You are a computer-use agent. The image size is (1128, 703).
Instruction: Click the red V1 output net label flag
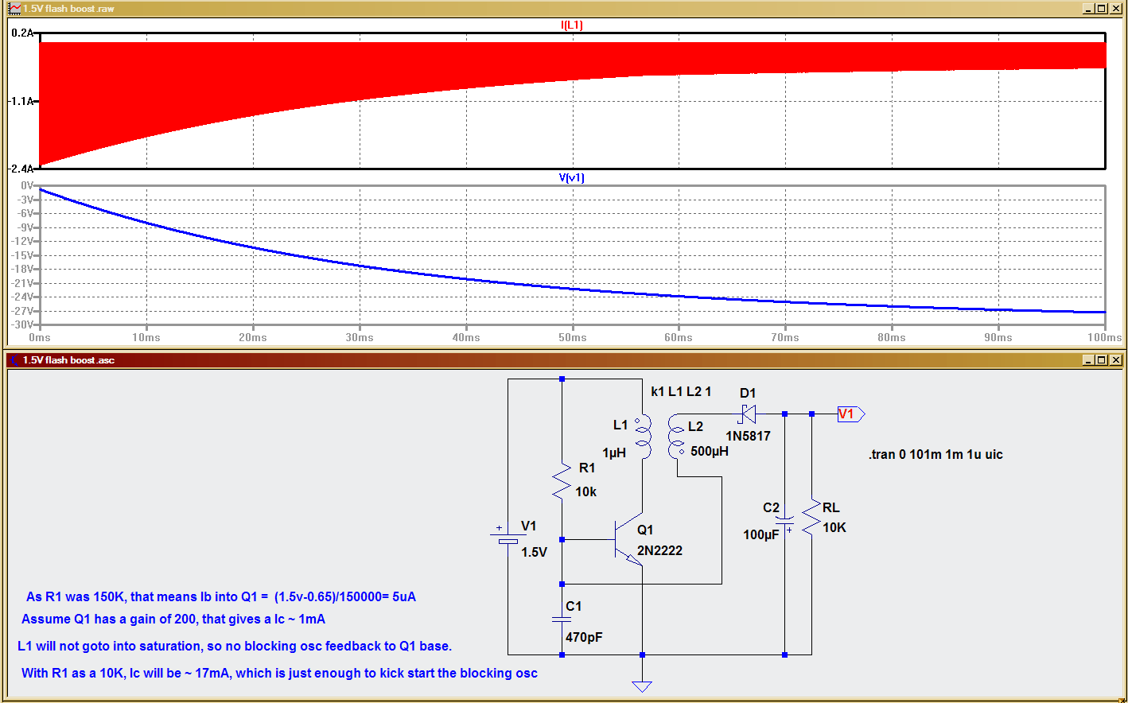click(851, 414)
